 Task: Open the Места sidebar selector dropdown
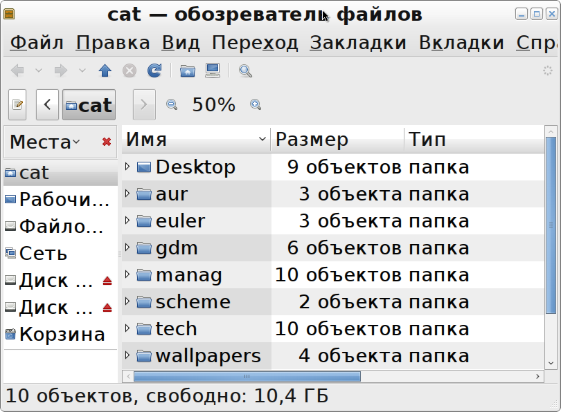pyautogui.click(x=45, y=142)
